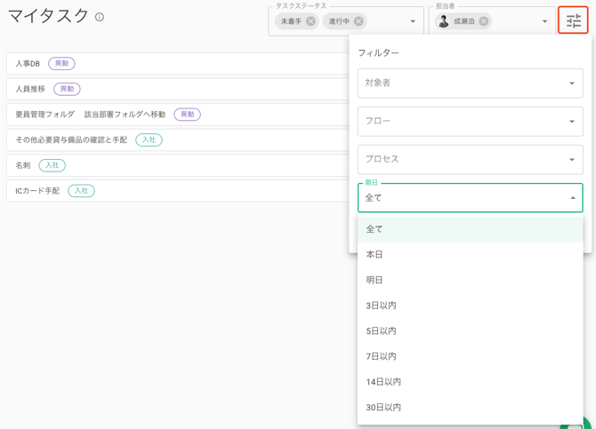The width and height of the screenshot is (596, 429).
Task: Select 本日 in the 期日 list
Action: tap(471, 254)
